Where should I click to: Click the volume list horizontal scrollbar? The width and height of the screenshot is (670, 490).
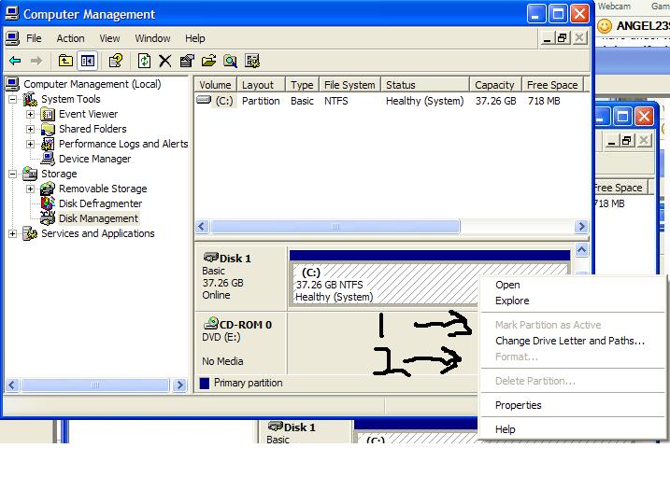point(335,227)
